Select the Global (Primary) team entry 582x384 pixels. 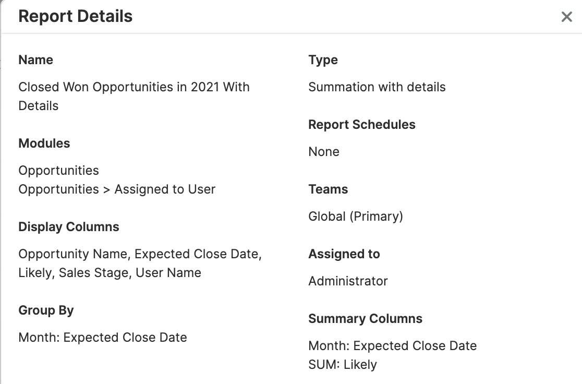point(356,216)
